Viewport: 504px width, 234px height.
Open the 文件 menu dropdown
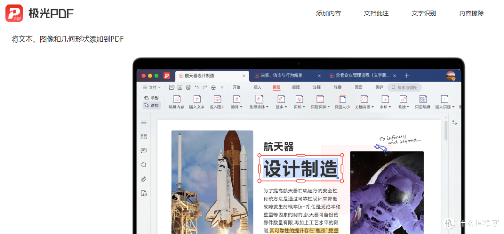(152, 87)
